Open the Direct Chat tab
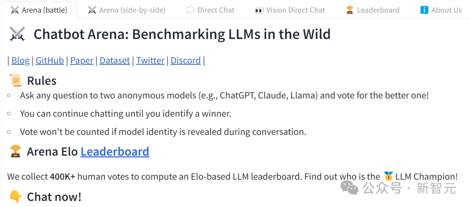 (x=210, y=10)
